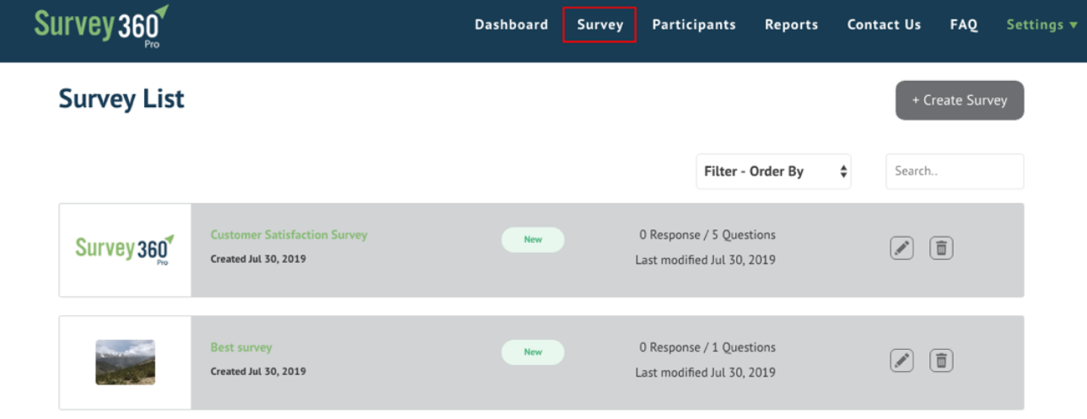Navigate to Reports
Screen dimensions: 1087x419
pyautogui.click(x=791, y=24)
